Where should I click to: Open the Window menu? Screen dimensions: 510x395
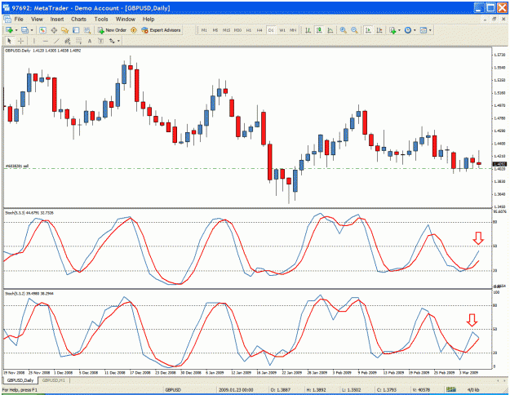tap(126, 20)
